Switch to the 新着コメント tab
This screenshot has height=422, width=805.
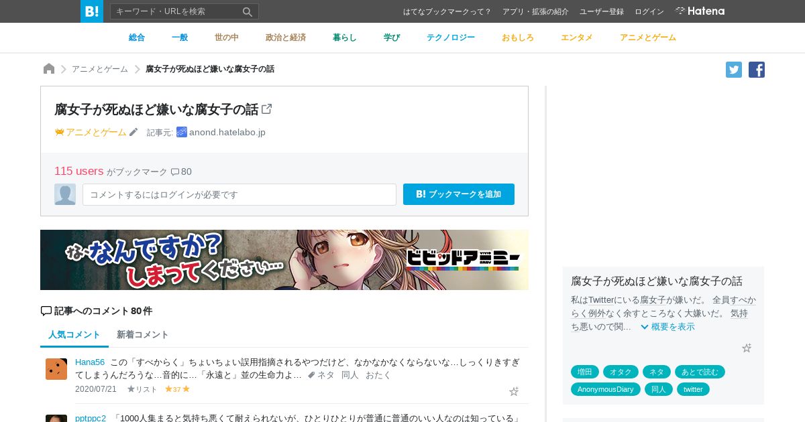click(143, 335)
